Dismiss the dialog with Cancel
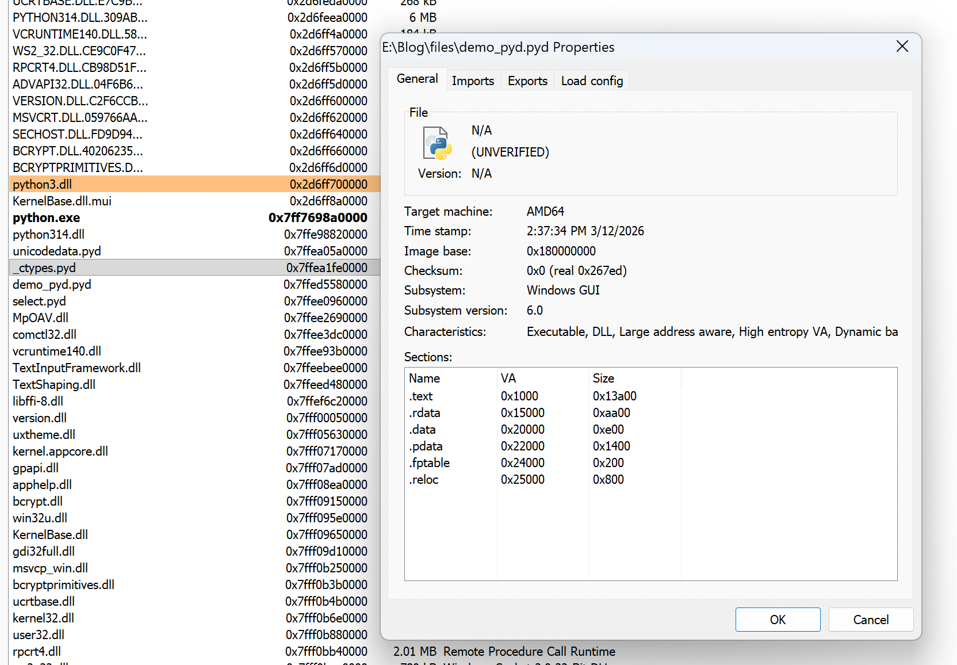The image size is (957, 665). point(871,620)
